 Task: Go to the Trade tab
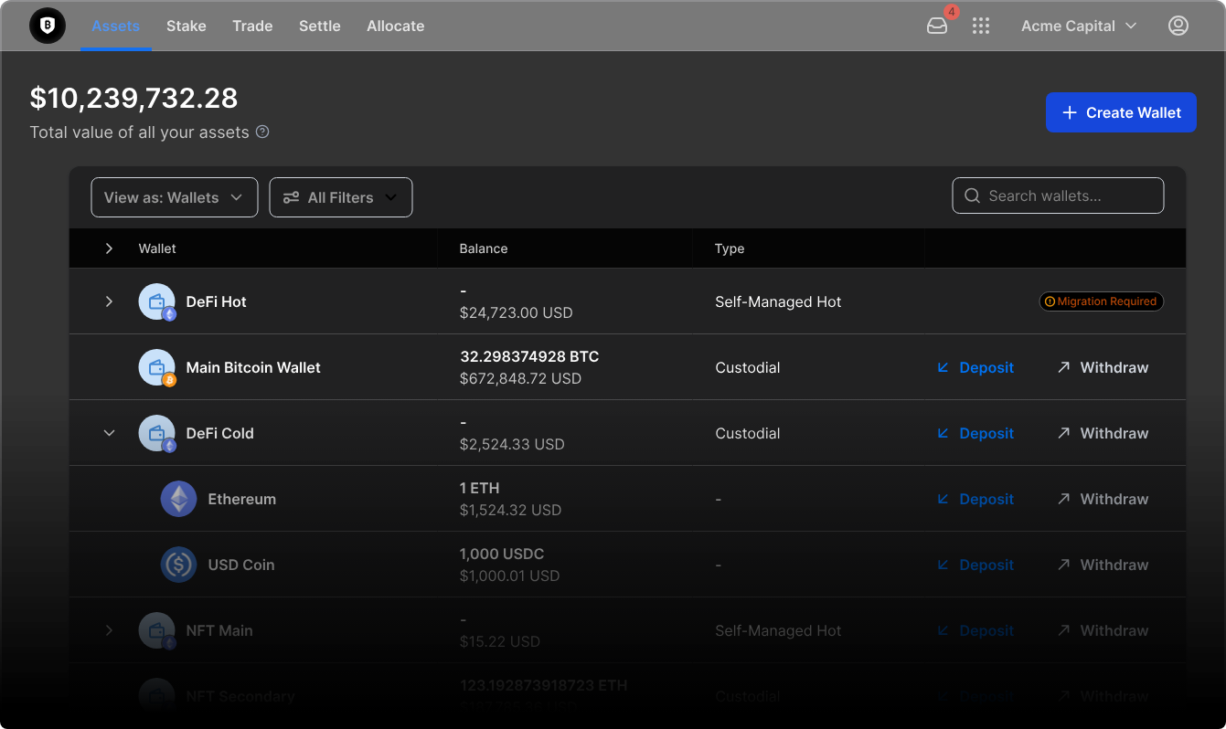click(x=252, y=26)
